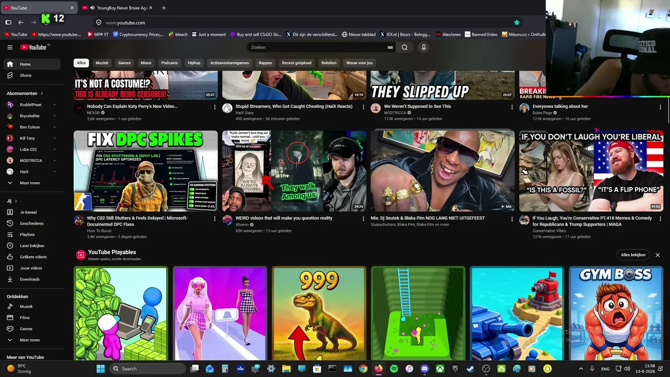The image size is (670, 377).
Task: Open Discord from the taskbar
Action: coord(425,369)
